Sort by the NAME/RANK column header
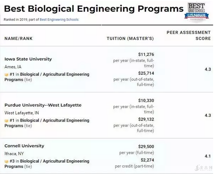The image size is (215, 174). tap(19, 39)
